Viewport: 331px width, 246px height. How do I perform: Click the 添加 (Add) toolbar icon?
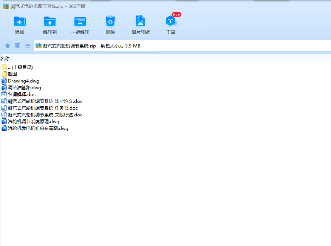(20, 21)
